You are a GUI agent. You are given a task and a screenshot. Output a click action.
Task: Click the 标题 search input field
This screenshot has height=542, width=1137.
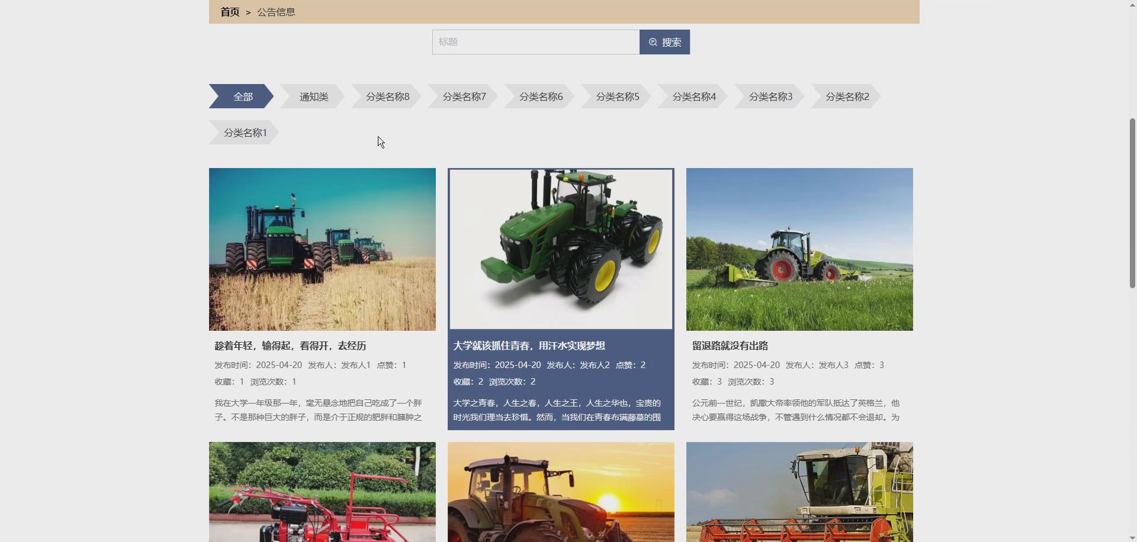coord(535,41)
